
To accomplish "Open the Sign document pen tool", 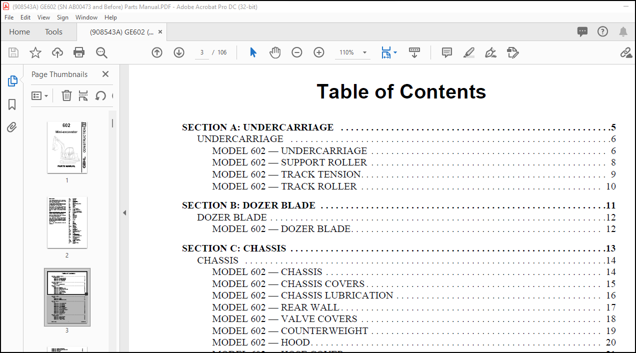I will (490, 52).
